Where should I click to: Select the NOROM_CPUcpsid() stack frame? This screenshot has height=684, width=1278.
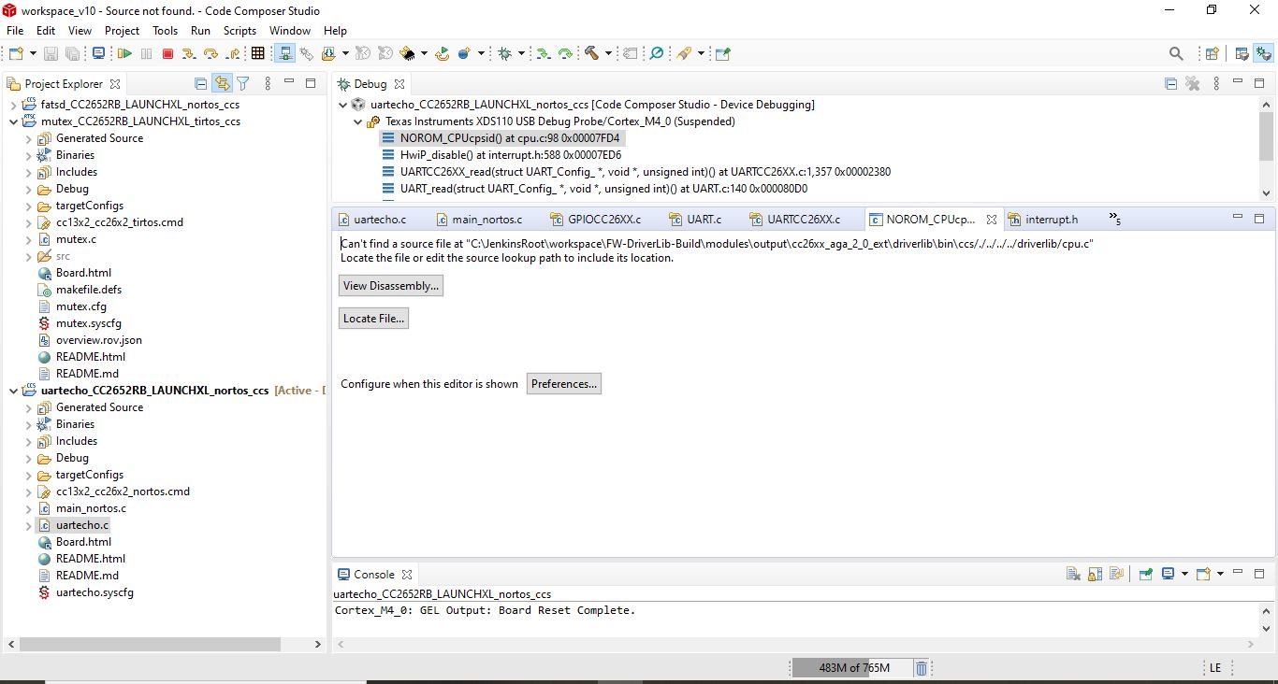coord(502,138)
